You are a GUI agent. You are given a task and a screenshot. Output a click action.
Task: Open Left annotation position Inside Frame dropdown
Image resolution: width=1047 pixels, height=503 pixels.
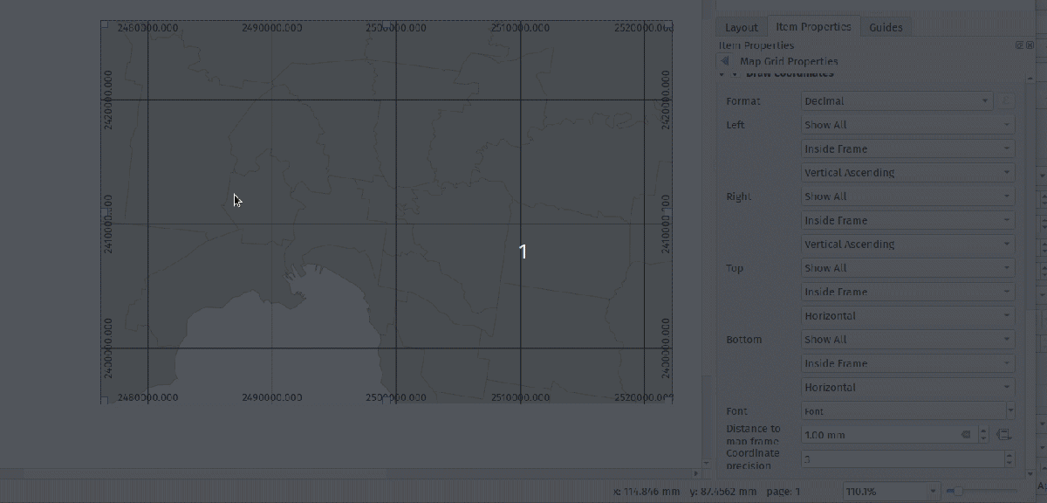(x=907, y=149)
